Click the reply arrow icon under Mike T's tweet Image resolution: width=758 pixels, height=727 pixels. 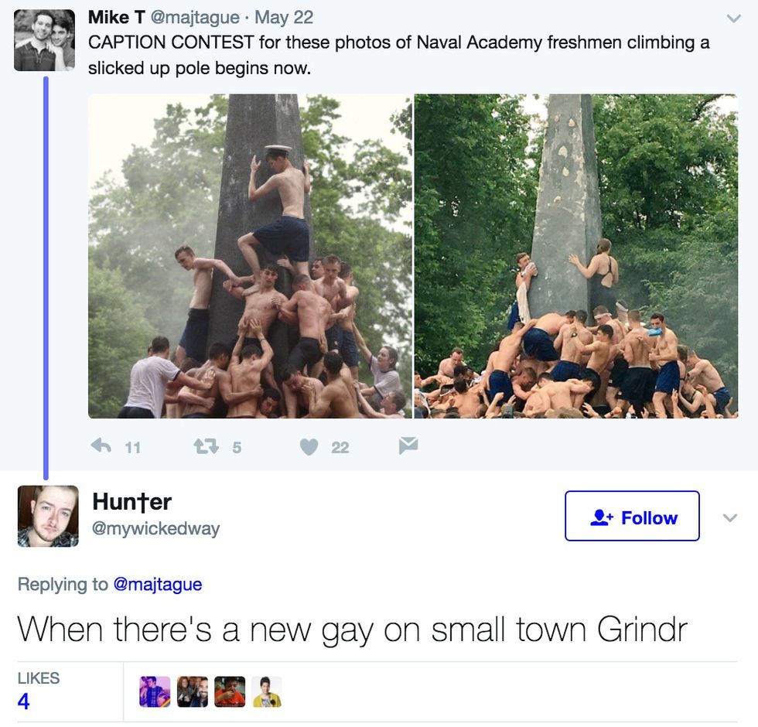coord(101,445)
